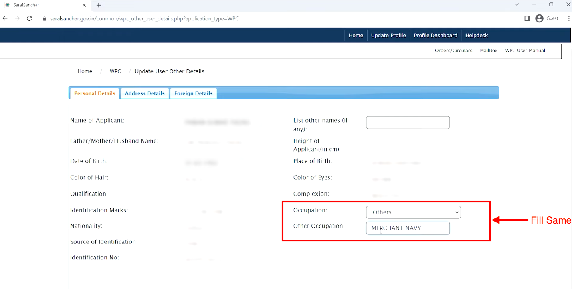Open the tab search chevron

click(517, 5)
